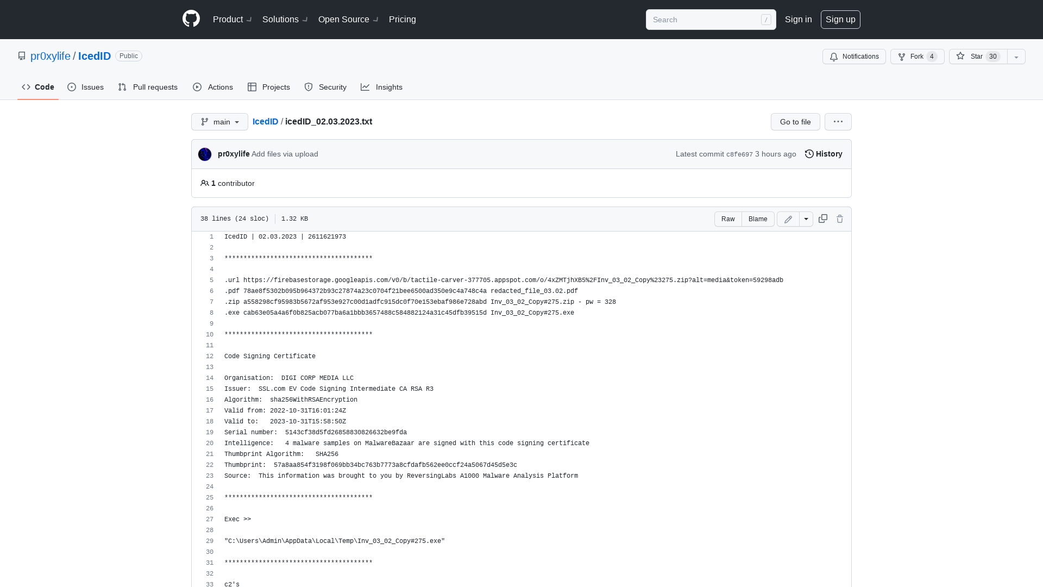Open the 'Add files via upload' commit message
Viewport: 1043px width, 587px height.
(285, 154)
